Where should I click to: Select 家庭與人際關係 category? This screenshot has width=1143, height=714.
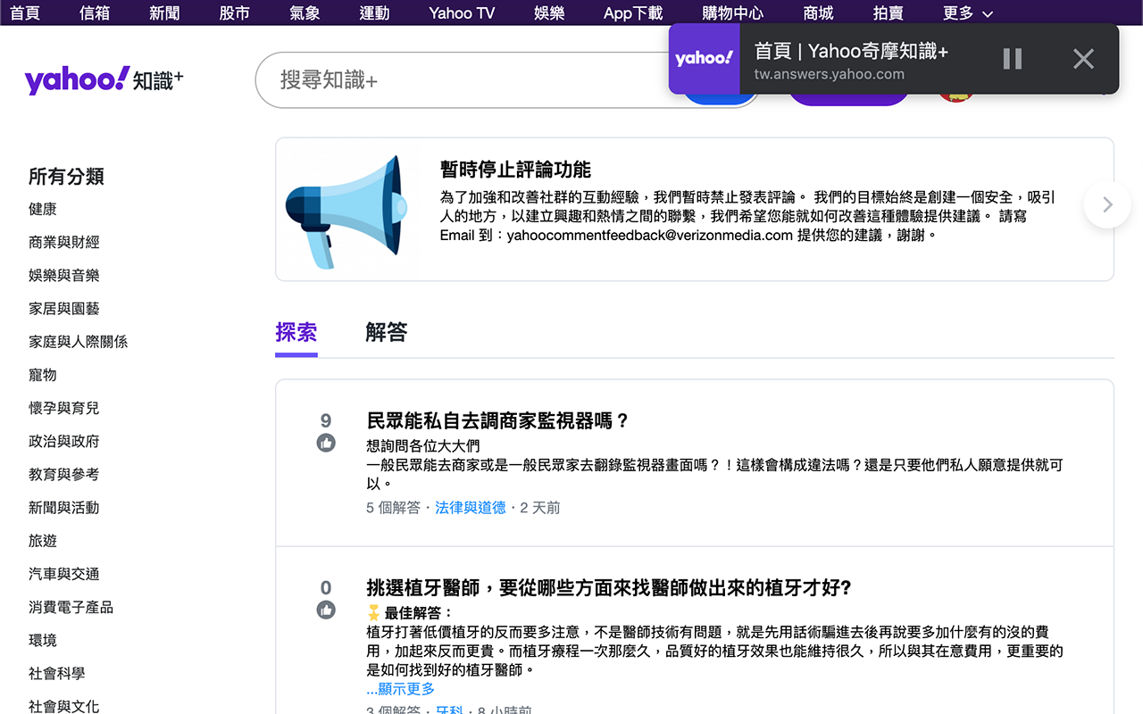pos(79,341)
